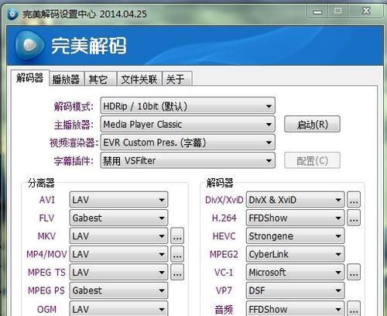Expand the MPEG PS Gabest dropdown

click(x=118, y=290)
